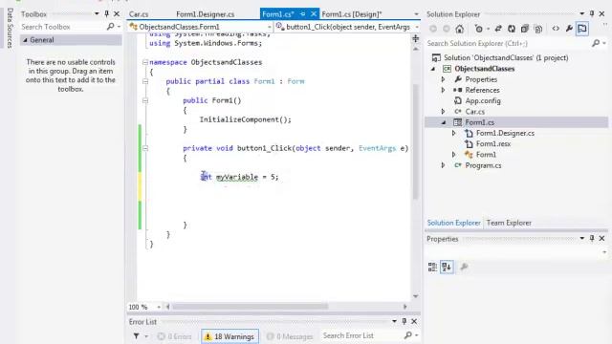Click the magnifier icon in Search Toolbox
Viewport: 612px width, 344px height.
111,27
